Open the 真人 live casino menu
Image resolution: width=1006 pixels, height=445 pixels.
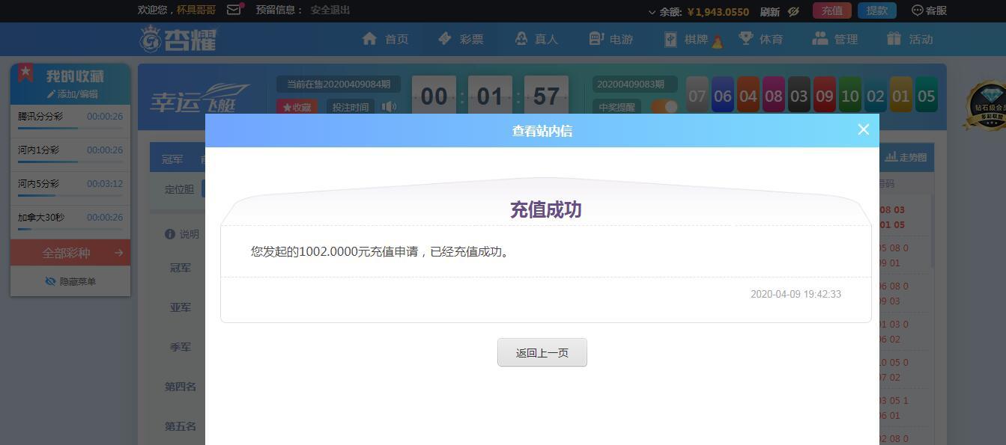[x=536, y=39]
